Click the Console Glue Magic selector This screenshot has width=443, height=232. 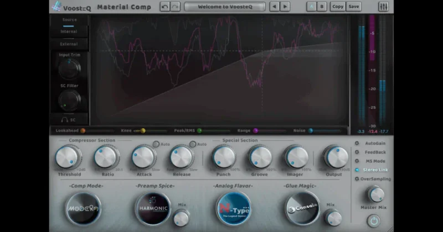302,209
